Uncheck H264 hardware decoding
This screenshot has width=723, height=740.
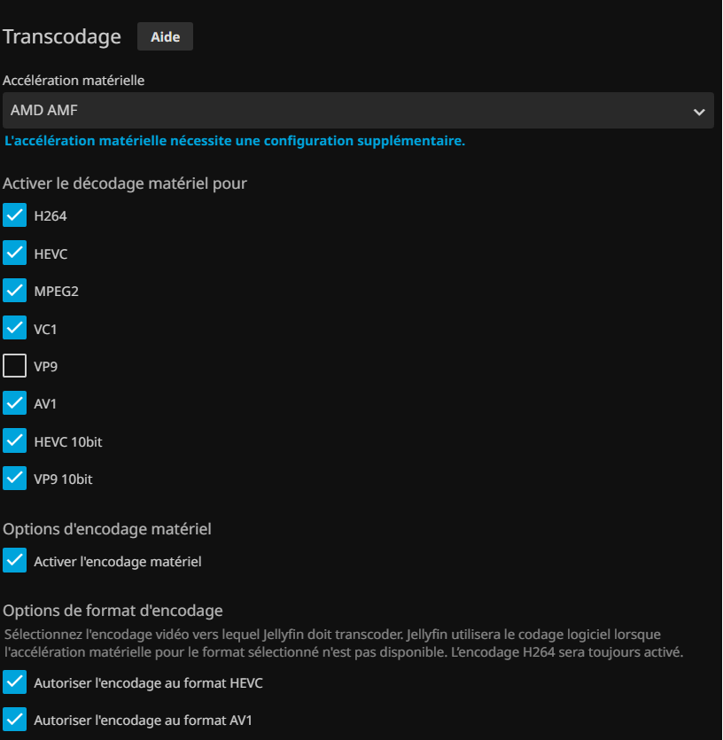click(x=15, y=215)
